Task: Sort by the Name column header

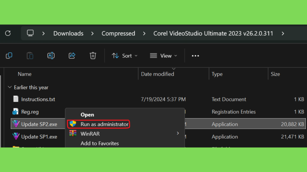Action: 25,74
